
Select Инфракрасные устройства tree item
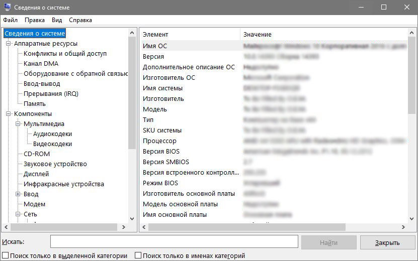click(64, 184)
